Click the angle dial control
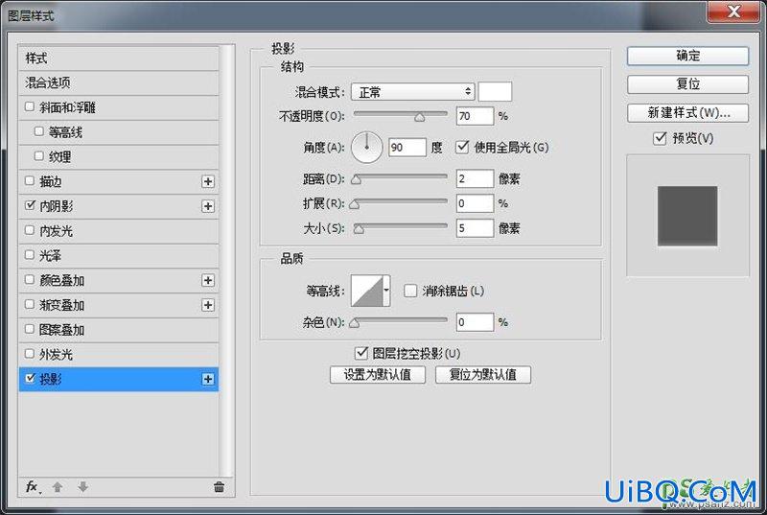 (366, 148)
